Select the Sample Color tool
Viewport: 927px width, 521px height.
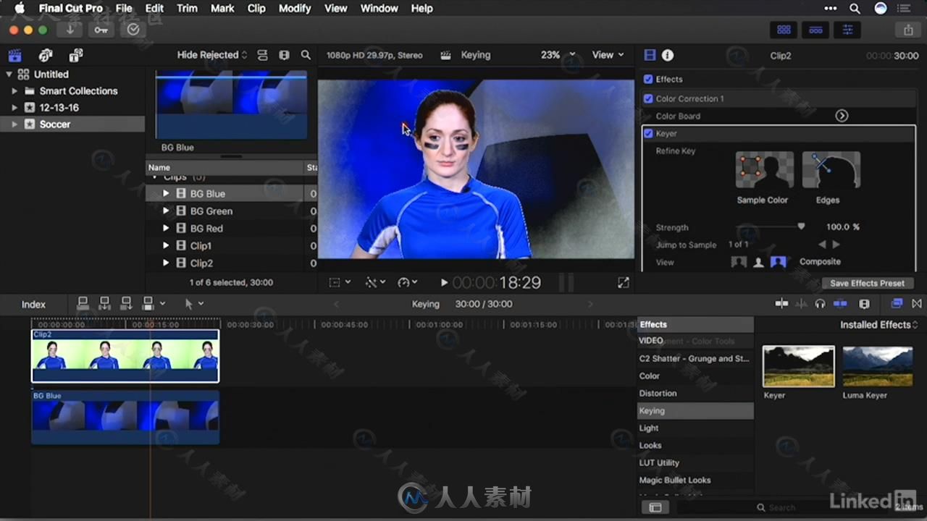(764, 170)
